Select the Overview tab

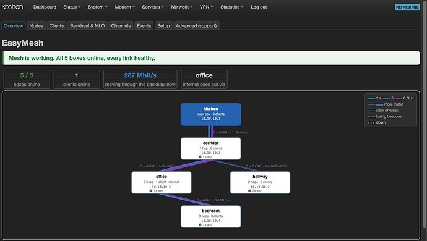(x=14, y=25)
